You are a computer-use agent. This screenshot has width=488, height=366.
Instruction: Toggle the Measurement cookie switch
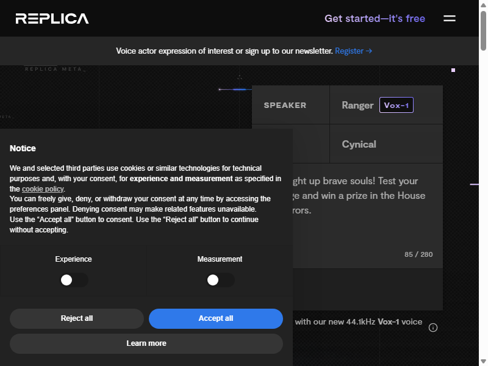[x=220, y=280]
